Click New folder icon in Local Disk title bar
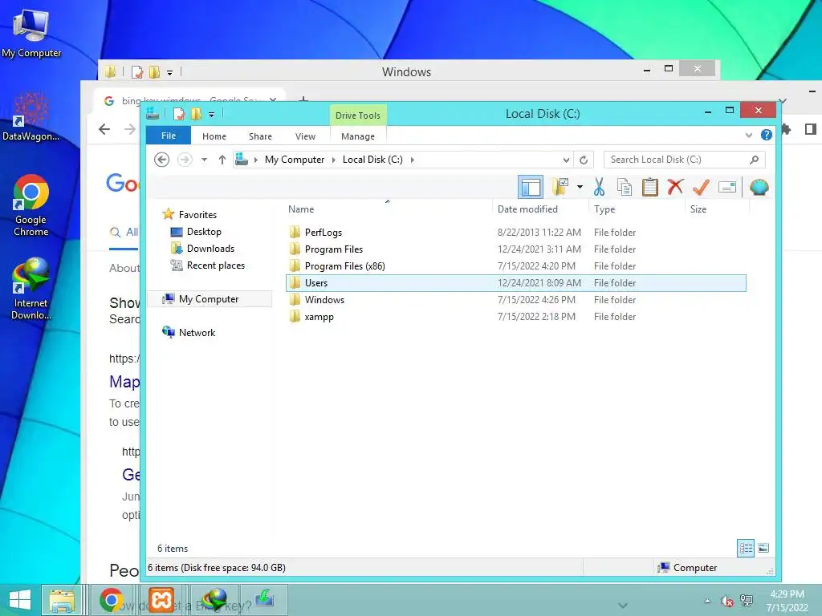822x616 pixels. pos(196,114)
